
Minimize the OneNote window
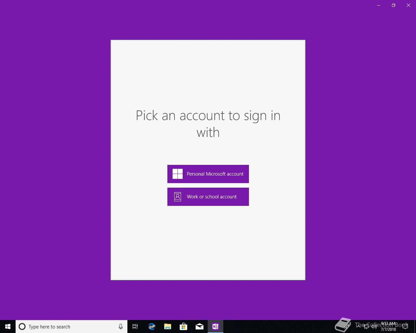point(379,5)
